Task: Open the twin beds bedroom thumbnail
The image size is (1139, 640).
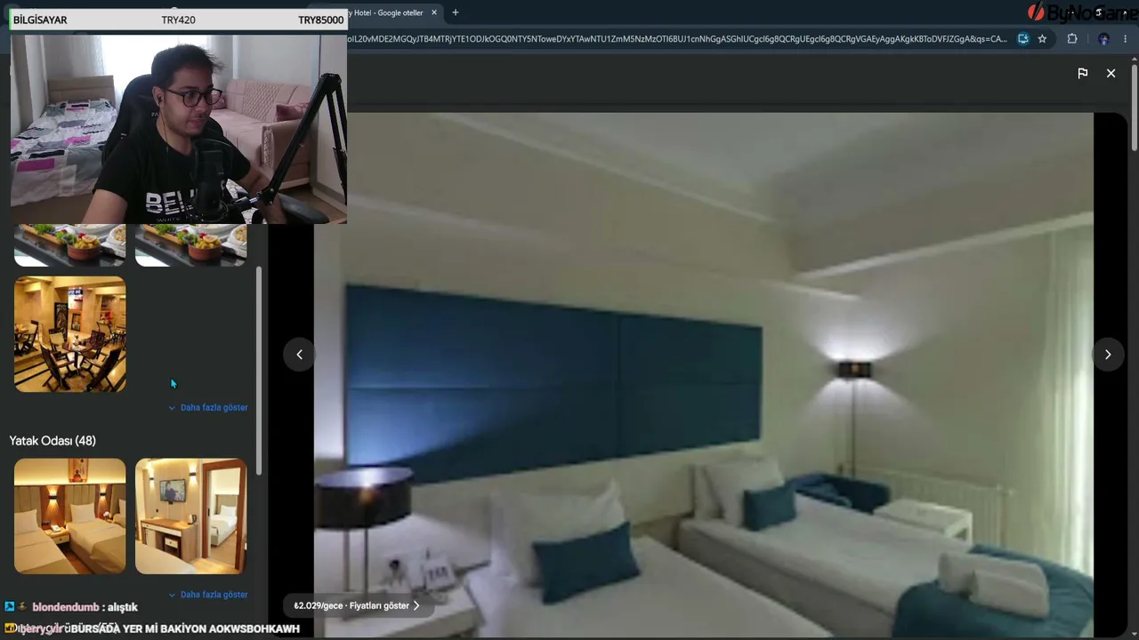Action: [70, 516]
